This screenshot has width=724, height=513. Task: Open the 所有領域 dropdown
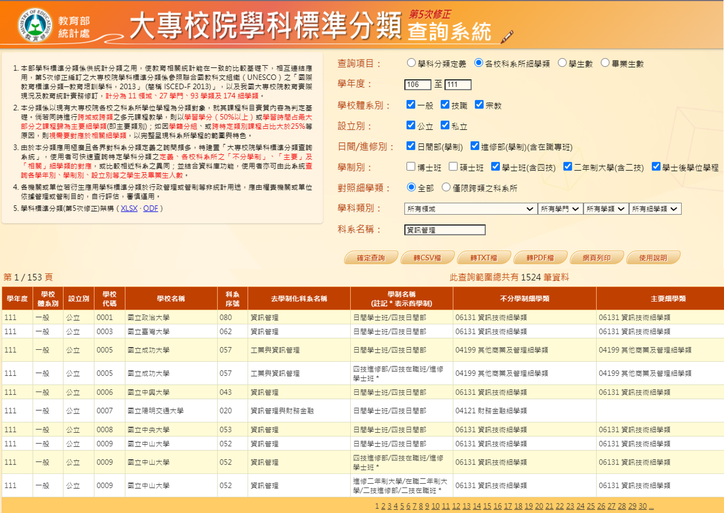(x=471, y=209)
